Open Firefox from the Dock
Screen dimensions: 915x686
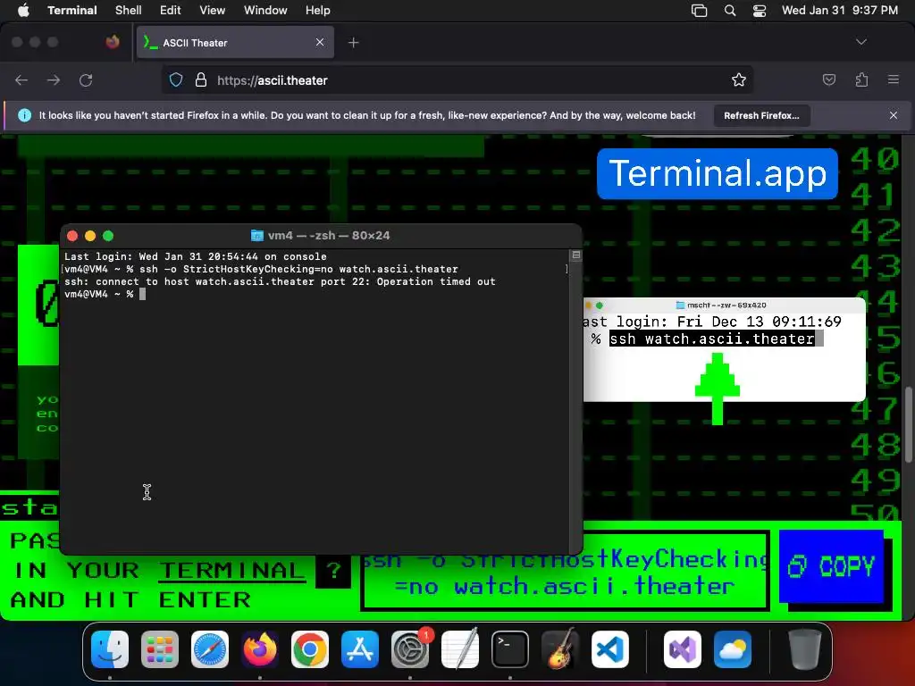coord(260,649)
